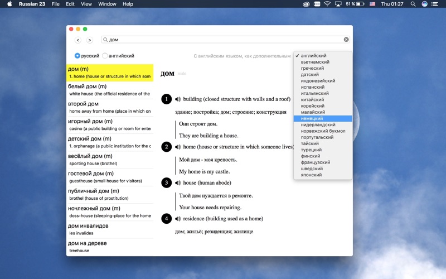Choose японский in the language dropdown
The width and height of the screenshot is (446, 279).
[x=323, y=175]
